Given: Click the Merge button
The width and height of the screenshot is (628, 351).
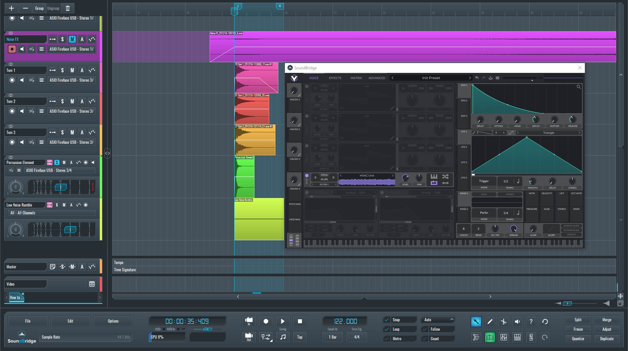Looking at the screenshot, I should tap(607, 320).
